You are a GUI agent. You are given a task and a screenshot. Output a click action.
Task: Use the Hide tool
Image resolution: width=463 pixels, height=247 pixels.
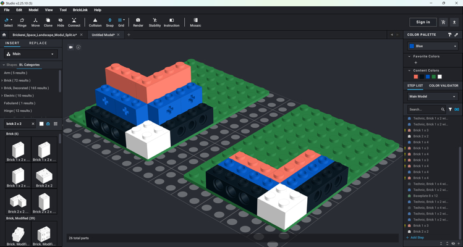coord(61,22)
